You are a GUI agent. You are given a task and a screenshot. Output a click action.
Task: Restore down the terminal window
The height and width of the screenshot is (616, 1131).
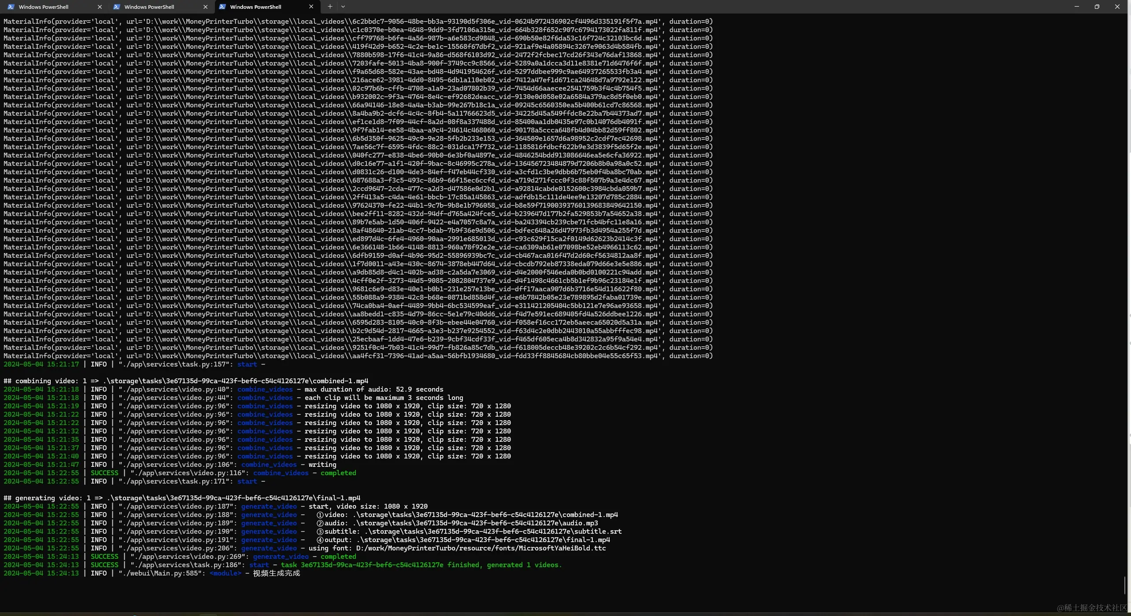tap(1097, 7)
